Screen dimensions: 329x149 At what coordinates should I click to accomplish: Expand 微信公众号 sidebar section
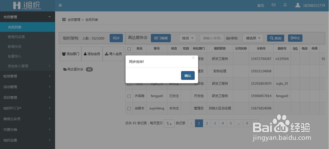(27, 119)
